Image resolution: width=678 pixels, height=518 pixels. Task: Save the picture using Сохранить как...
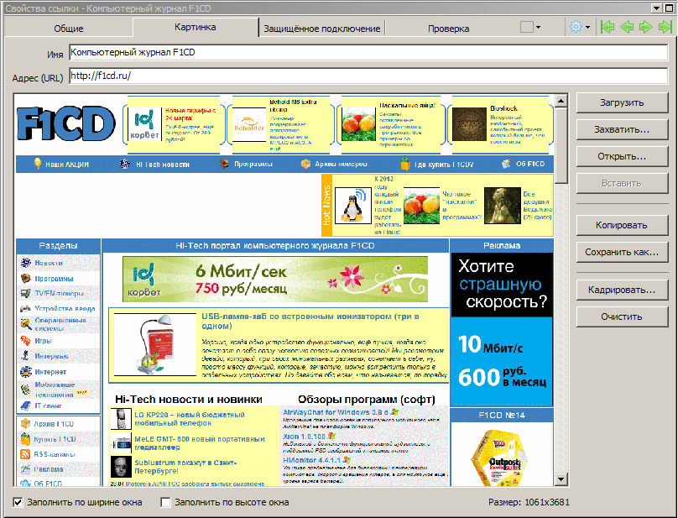623,253
